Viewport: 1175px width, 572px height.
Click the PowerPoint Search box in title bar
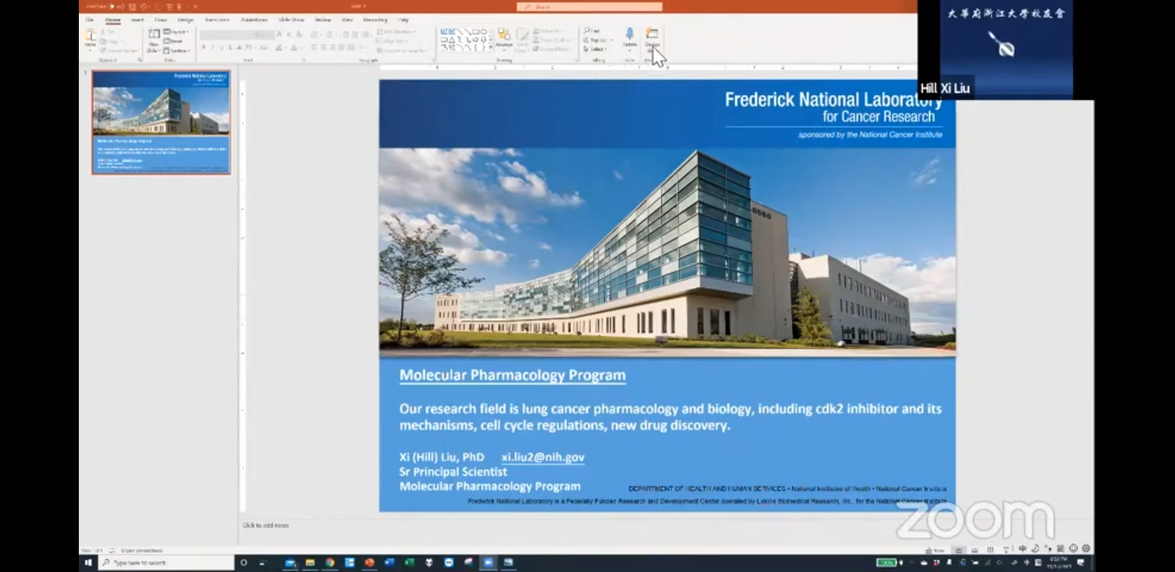589,6
